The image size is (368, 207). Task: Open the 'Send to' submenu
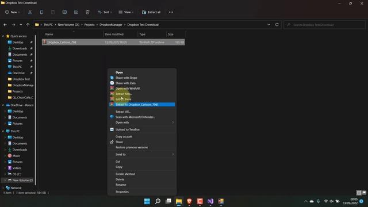(142, 155)
